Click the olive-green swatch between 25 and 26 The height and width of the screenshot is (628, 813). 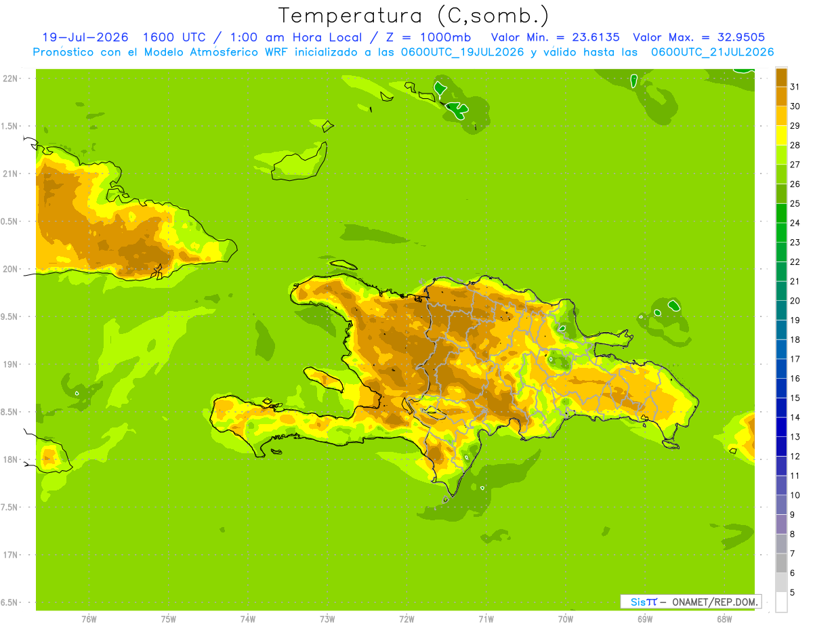click(x=781, y=194)
